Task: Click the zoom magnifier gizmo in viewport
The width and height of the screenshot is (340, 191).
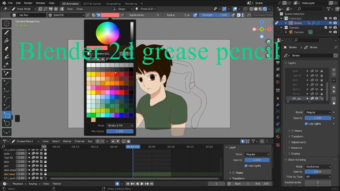Action: point(268,42)
